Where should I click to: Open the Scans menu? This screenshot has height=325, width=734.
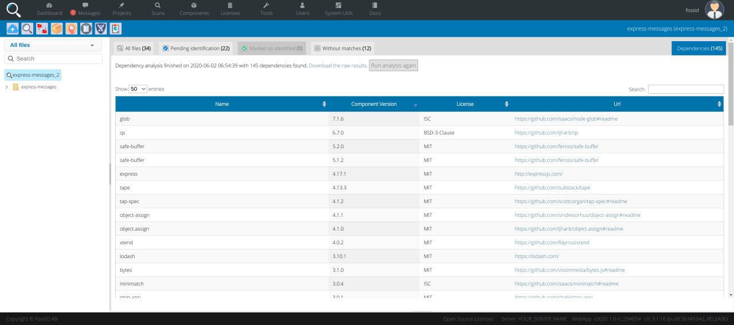[158, 9]
